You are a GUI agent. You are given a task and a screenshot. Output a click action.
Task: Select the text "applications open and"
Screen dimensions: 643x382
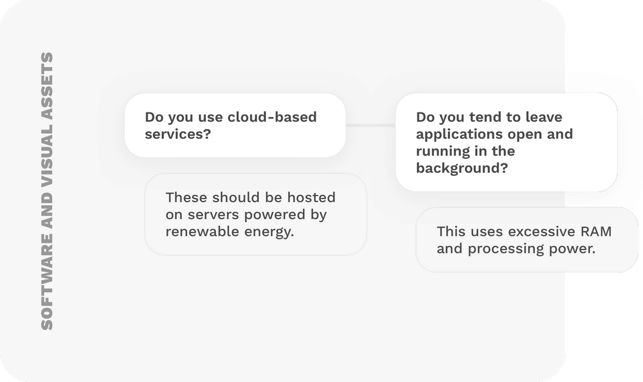pos(494,134)
